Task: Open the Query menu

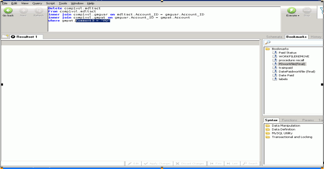Action: pos(37,3)
